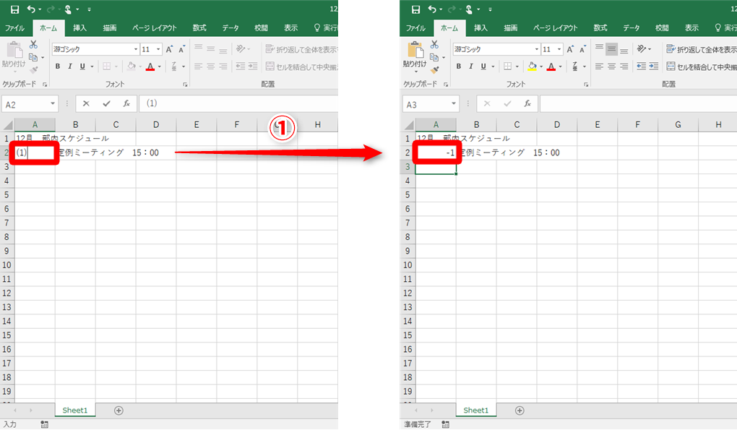Increase font size in right Excel window
737x430 pixels.
(570, 49)
